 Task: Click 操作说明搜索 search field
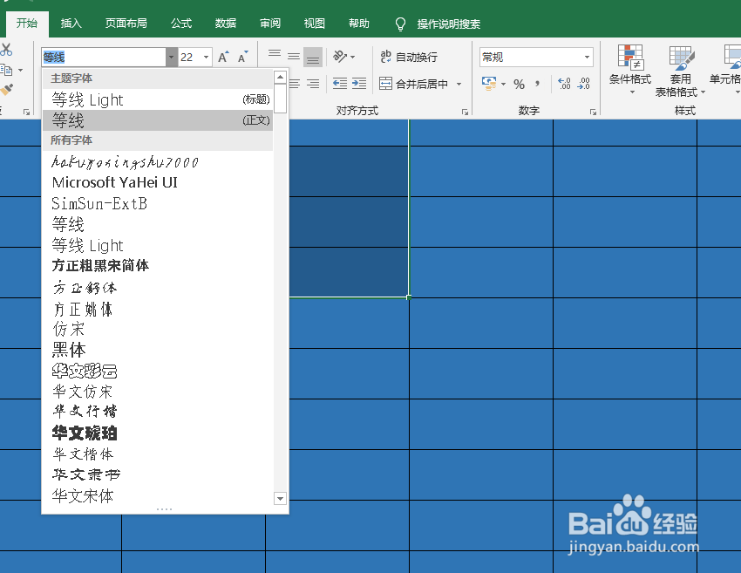[x=440, y=24]
